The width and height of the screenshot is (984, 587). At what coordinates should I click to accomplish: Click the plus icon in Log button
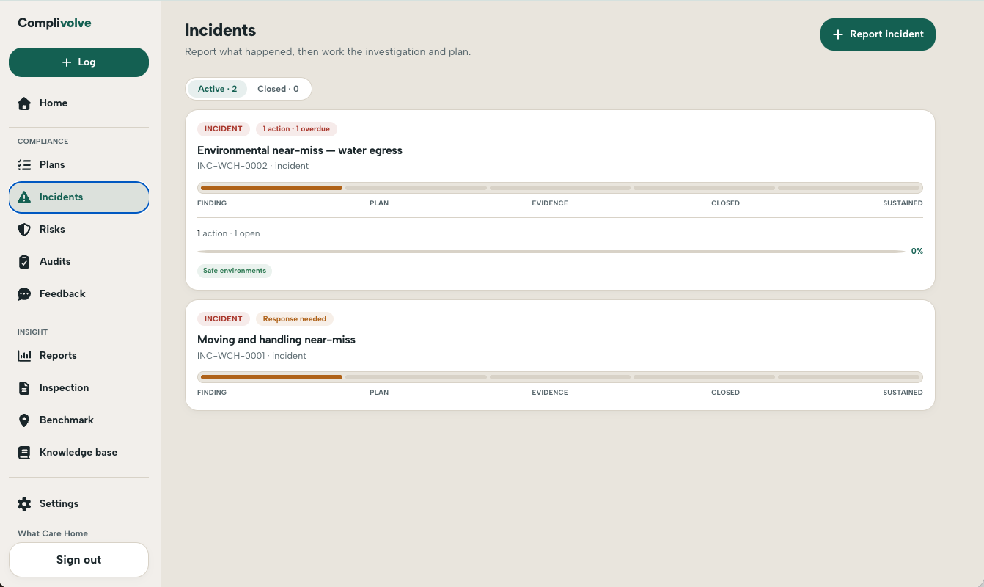click(x=67, y=62)
